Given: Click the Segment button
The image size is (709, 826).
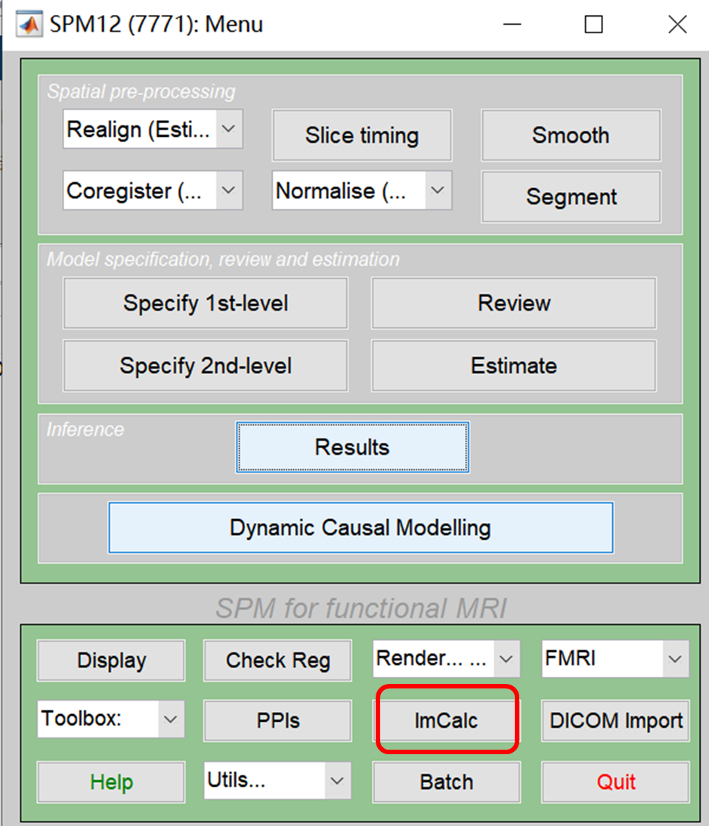Looking at the screenshot, I should [x=571, y=196].
